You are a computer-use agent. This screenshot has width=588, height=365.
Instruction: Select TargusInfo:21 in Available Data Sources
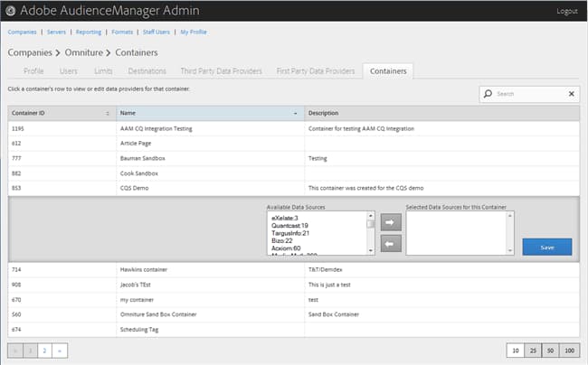pos(290,233)
